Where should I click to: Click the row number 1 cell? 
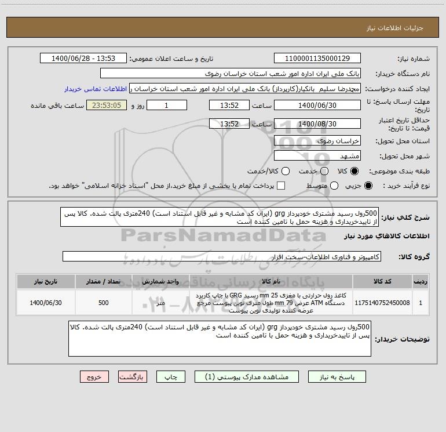tap(421, 303)
